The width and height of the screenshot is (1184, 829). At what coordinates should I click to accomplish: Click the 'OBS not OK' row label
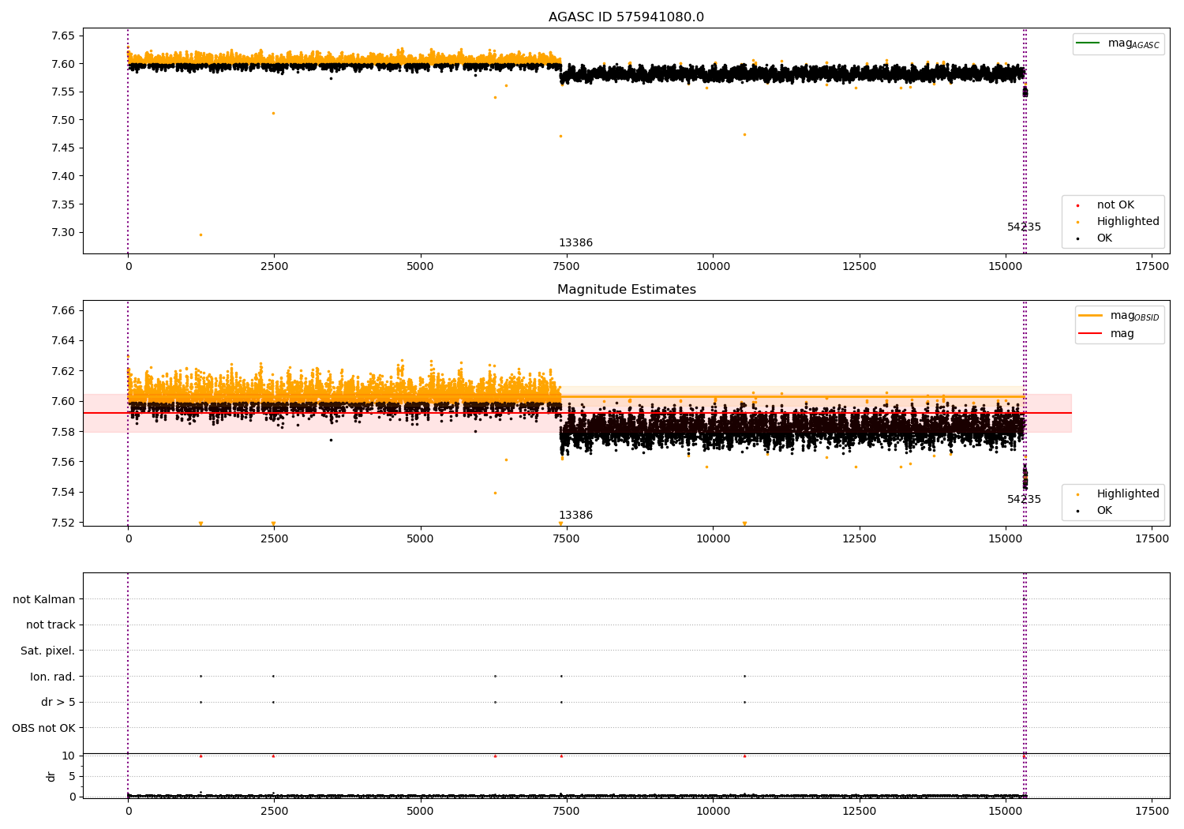tap(43, 729)
